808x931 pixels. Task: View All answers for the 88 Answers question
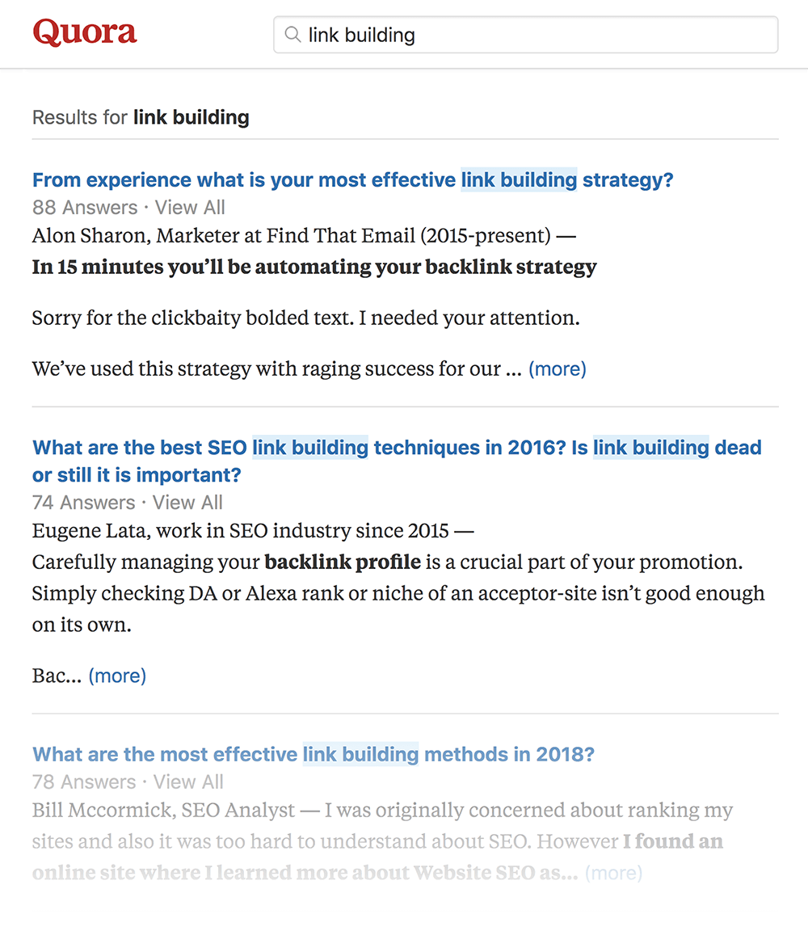tap(190, 207)
